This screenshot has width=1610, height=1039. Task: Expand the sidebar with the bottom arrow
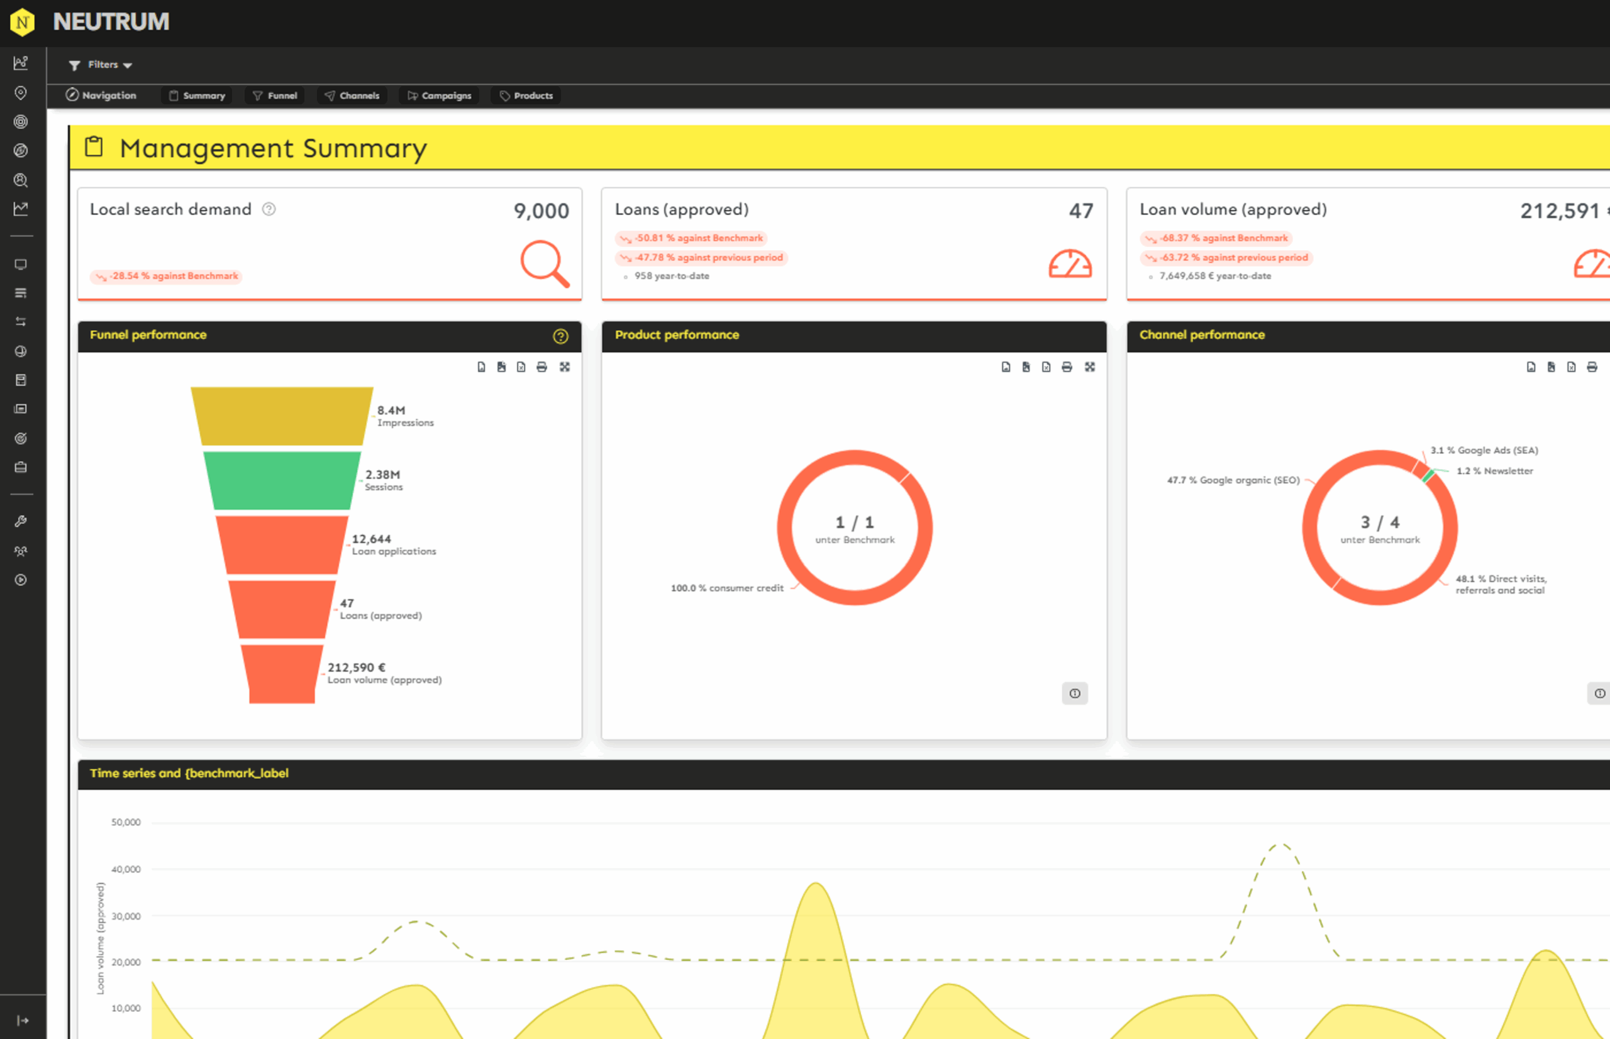tap(22, 1021)
